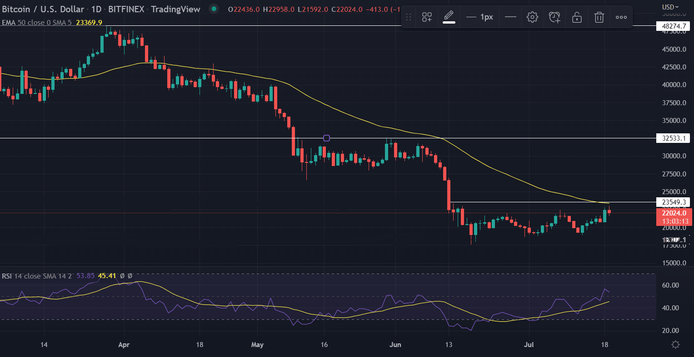694x357 pixels.
Task: Change line style with the stroke style swatch
Action: tap(510, 17)
